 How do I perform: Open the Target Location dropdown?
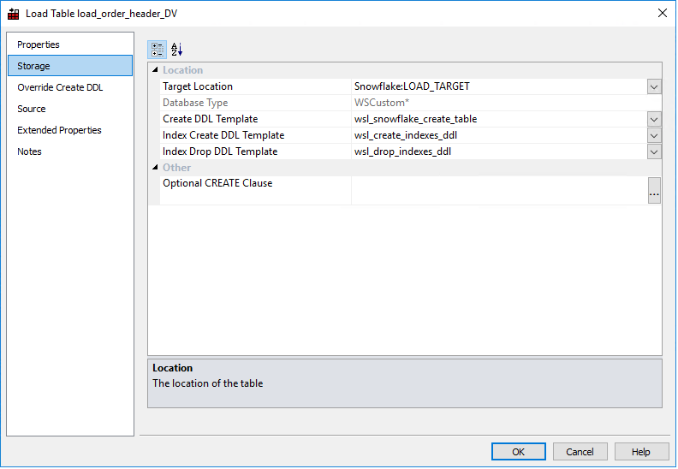(654, 86)
